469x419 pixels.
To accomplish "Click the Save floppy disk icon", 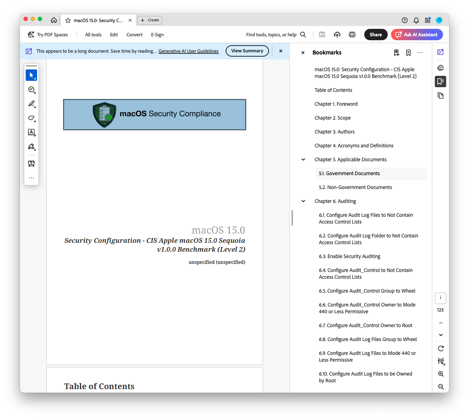I will click(x=322, y=35).
